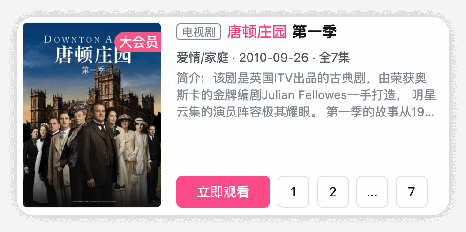Expand the truncated description at the trailing ellipsis
The image size is (466, 232).
coord(430,113)
